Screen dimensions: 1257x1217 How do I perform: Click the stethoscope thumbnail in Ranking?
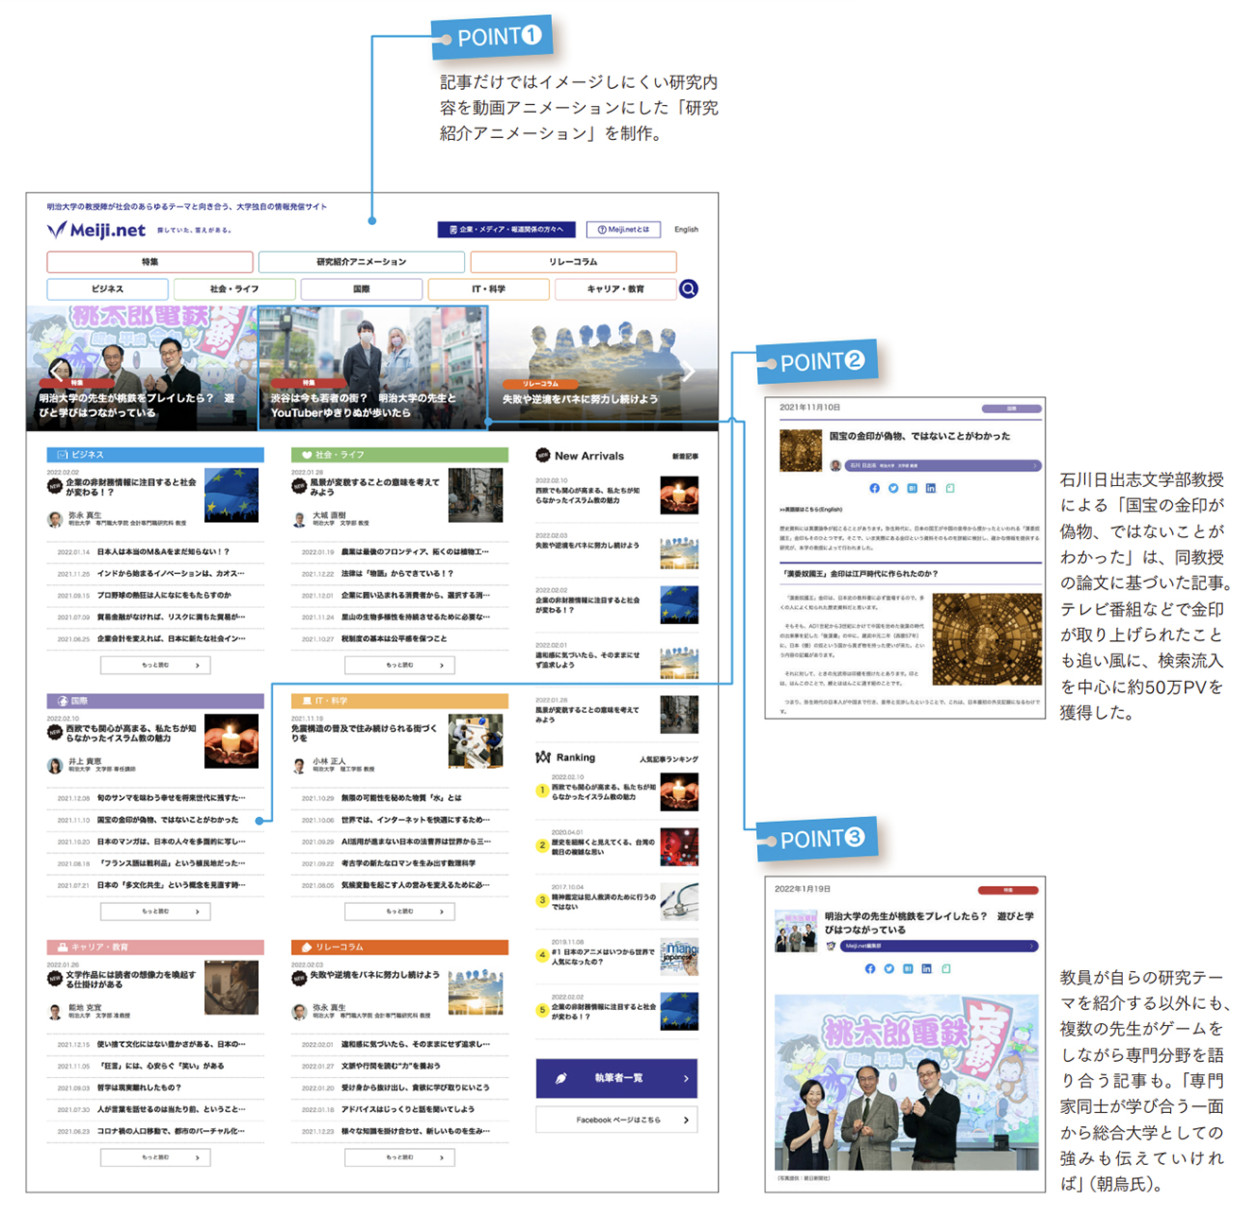tap(680, 902)
